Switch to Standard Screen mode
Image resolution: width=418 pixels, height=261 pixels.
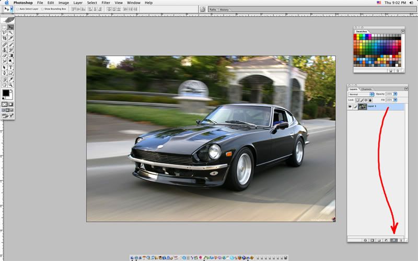pyautogui.click(x=4, y=110)
